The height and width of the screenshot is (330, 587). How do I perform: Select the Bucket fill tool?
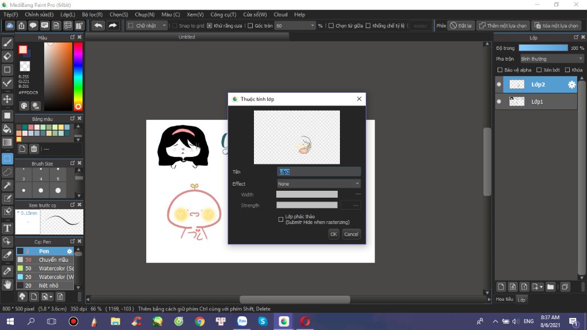pos(7,129)
